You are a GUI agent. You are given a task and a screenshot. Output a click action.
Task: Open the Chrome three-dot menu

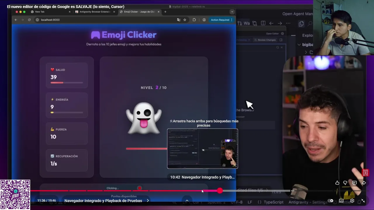click(232, 20)
